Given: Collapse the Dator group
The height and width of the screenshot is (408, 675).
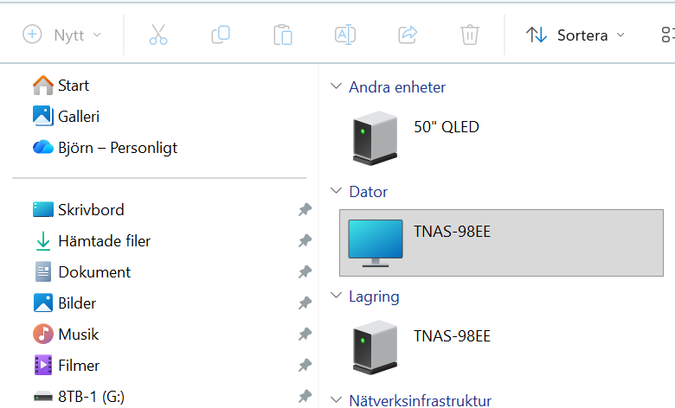Looking at the screenshot, I should coord(336,190).
